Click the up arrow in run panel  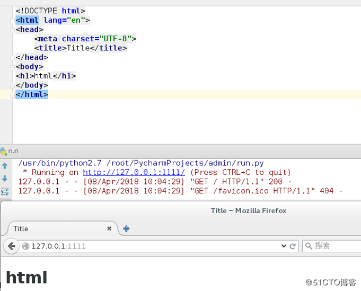5,166
